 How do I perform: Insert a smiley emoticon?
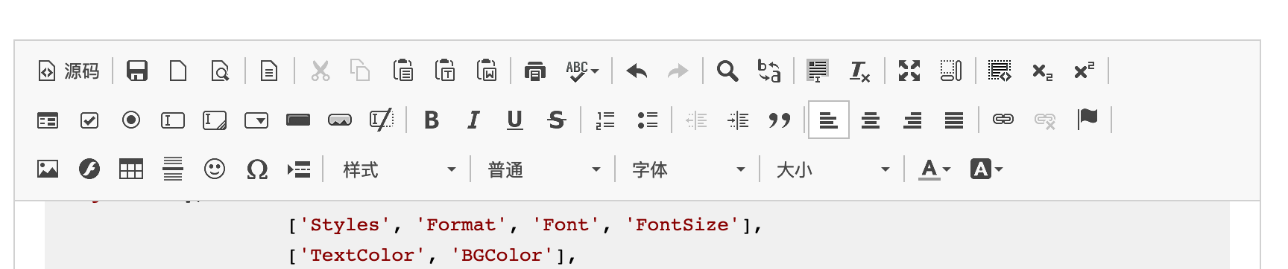[215, 169]
